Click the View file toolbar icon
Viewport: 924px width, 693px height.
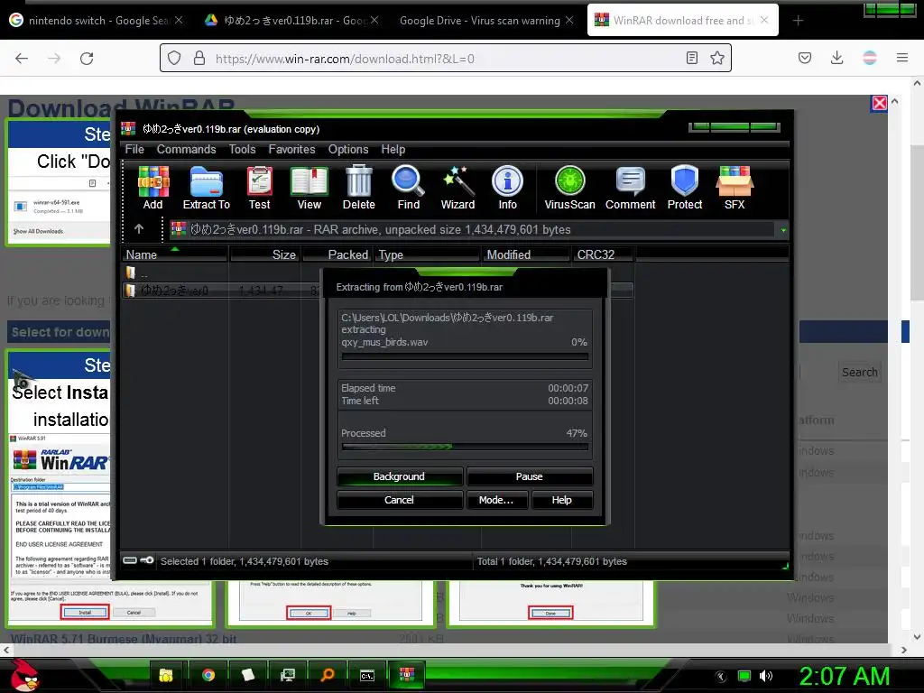click(309, 188)
